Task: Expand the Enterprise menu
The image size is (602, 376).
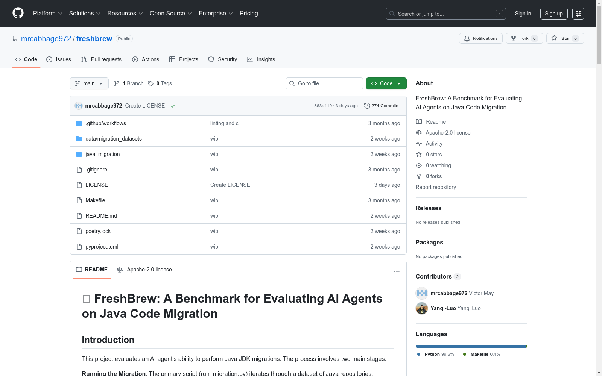Action: coord(216,14)
